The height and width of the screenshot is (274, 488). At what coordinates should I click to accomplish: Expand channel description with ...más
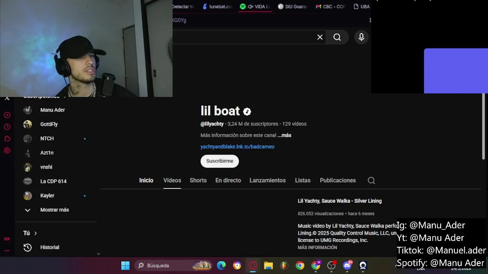(284, 135)
